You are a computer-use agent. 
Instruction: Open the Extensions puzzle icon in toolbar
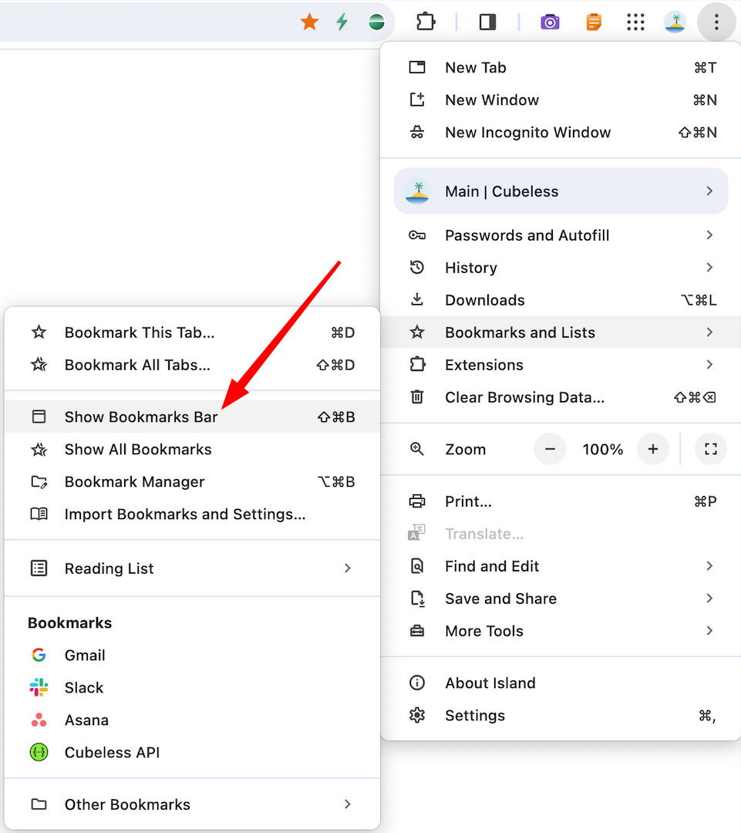(x=426, y=22)
